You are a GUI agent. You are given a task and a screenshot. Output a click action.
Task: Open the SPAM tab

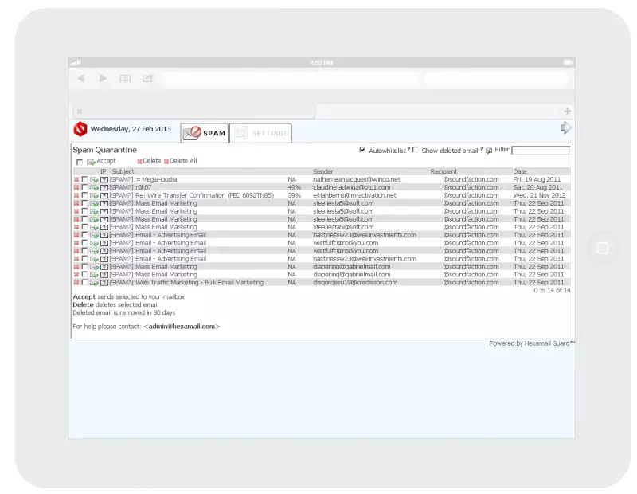coord(205,134)
